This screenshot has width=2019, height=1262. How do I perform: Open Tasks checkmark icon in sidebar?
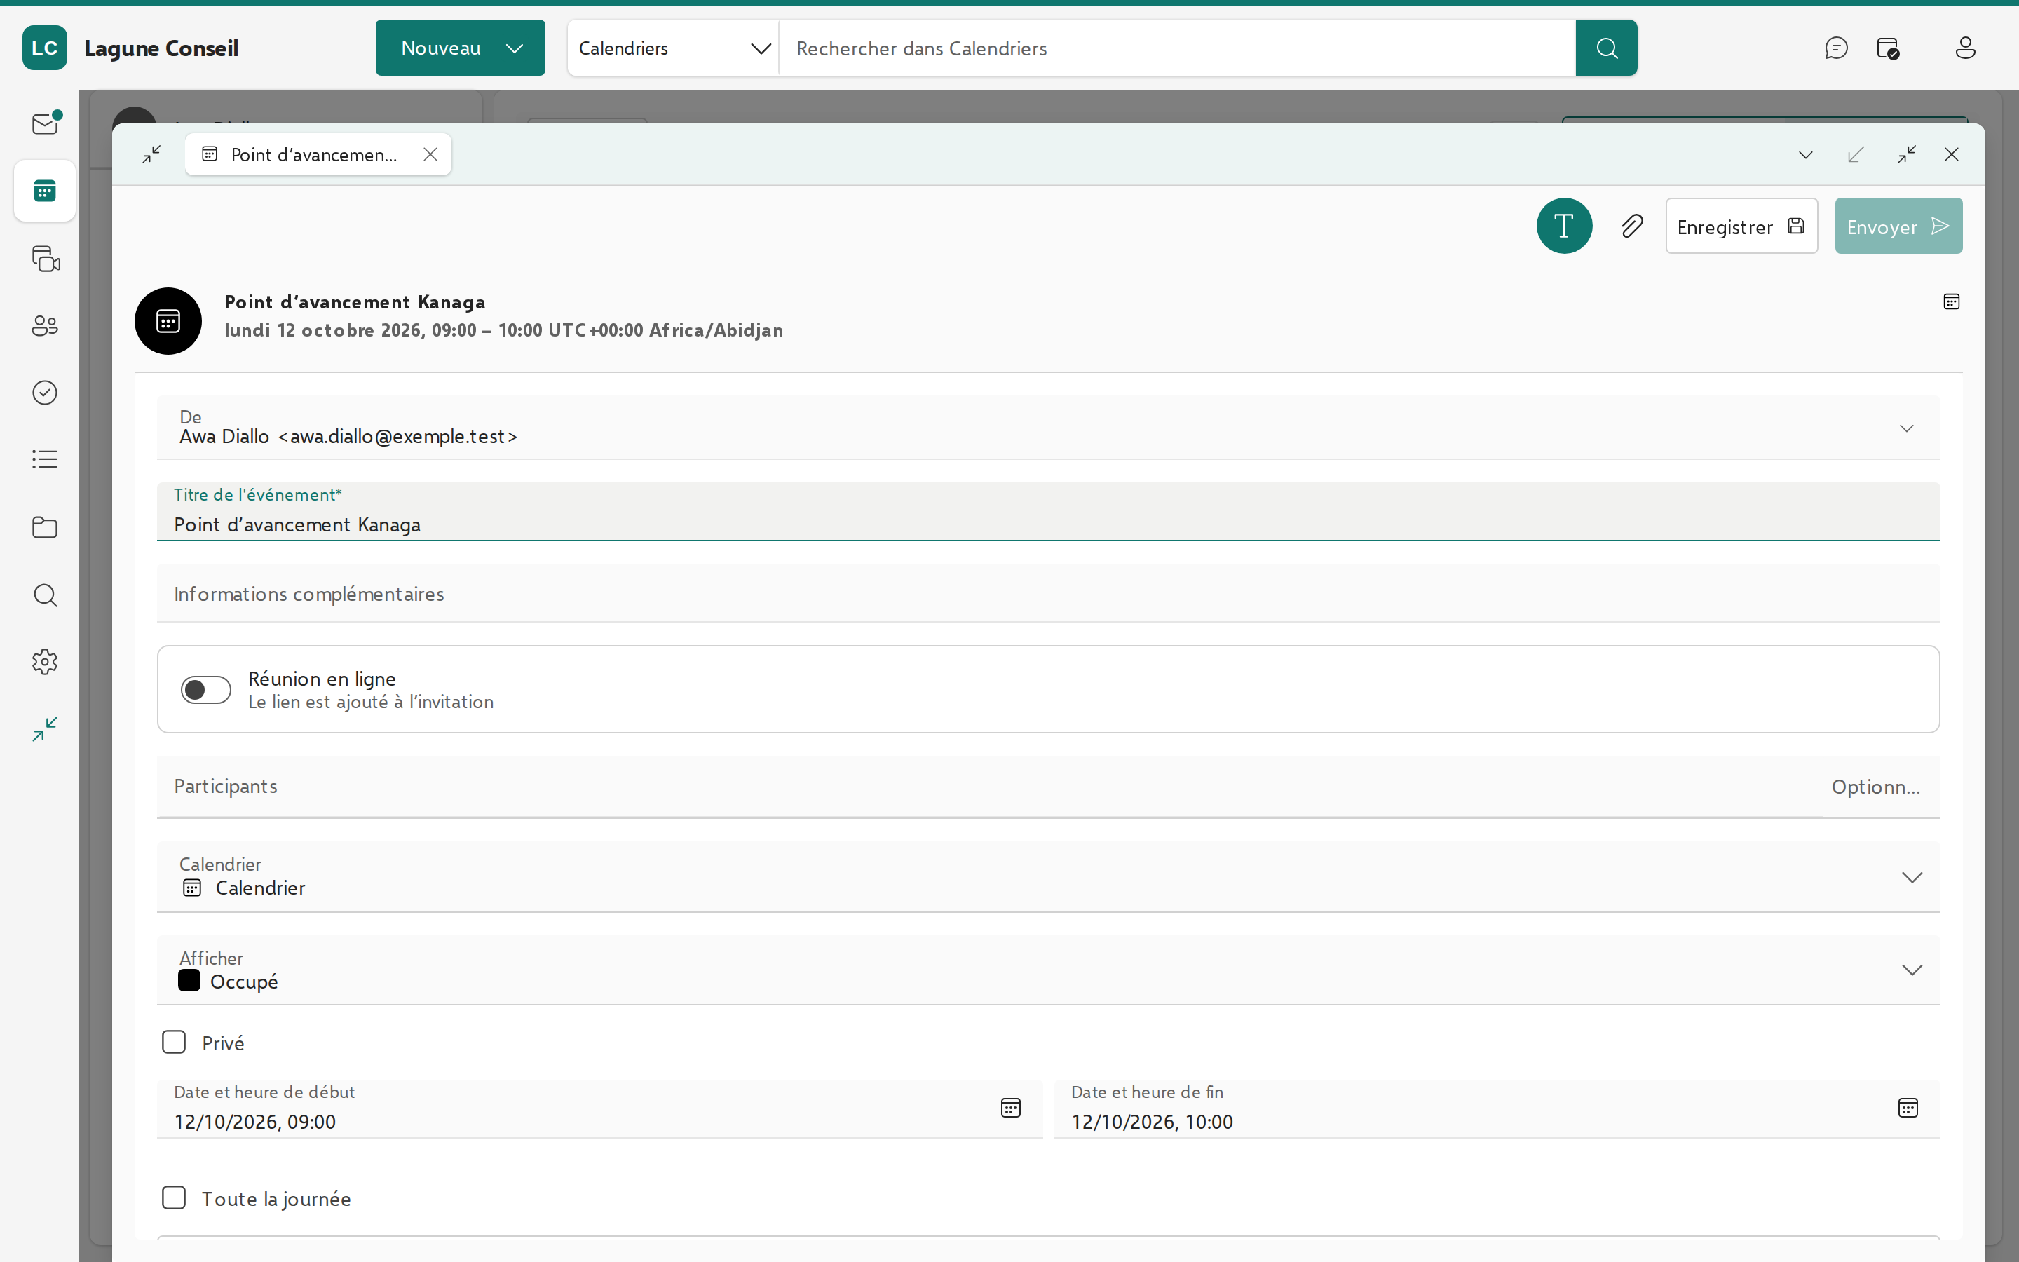44,393
